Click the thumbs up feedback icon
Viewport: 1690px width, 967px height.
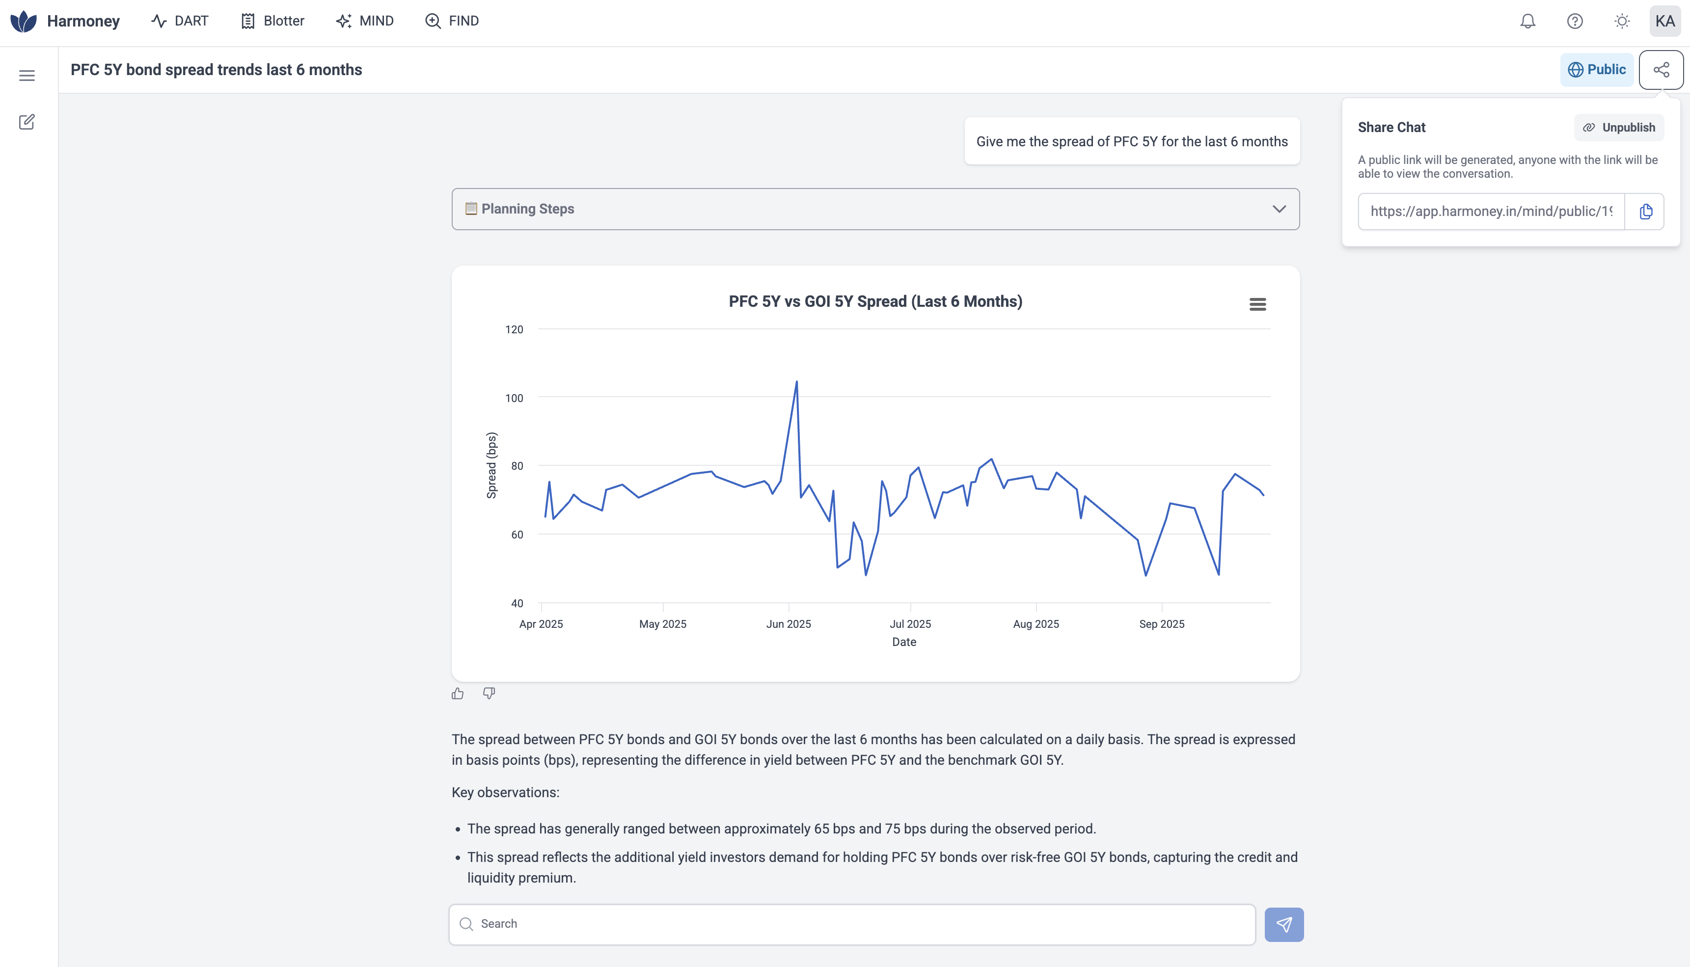pyautogui.click(x=458, y=694)
